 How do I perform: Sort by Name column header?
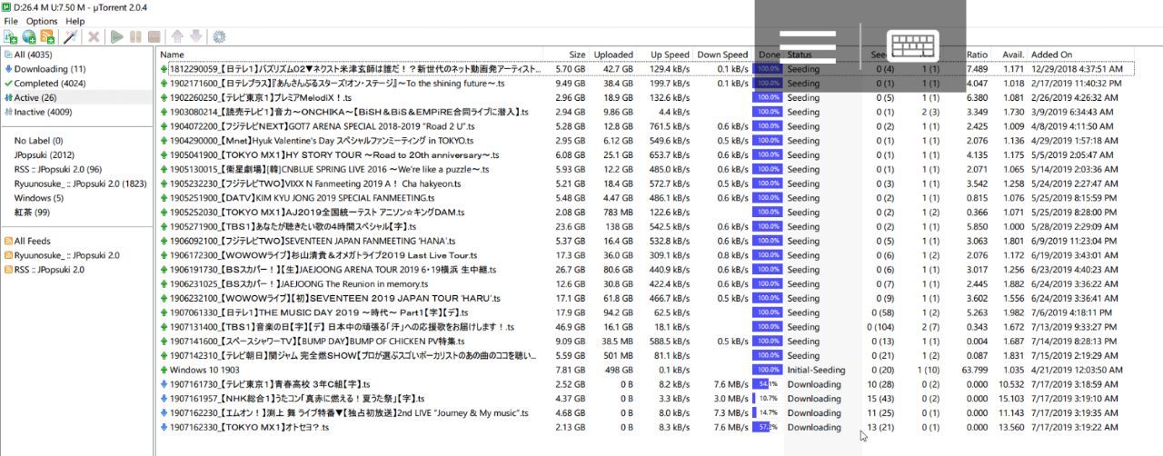(x=172, y=55)
